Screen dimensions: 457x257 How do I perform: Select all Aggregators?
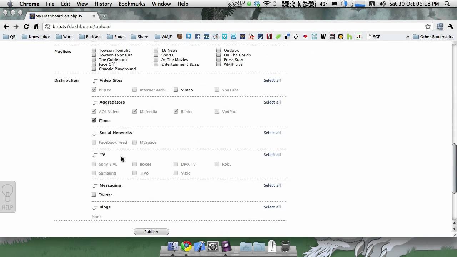point(272,102)
